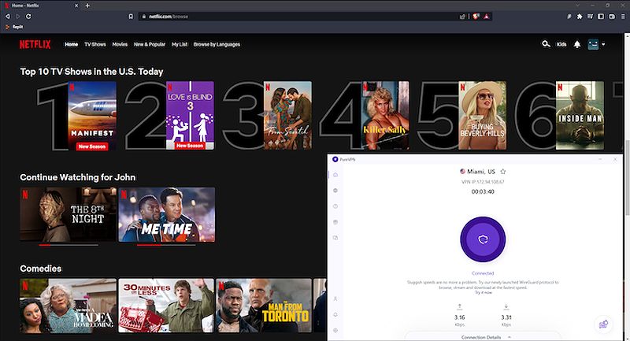Viewport: 630px width, 341px height.
Task: Open a new browser tab
Action: pos(87,6)
